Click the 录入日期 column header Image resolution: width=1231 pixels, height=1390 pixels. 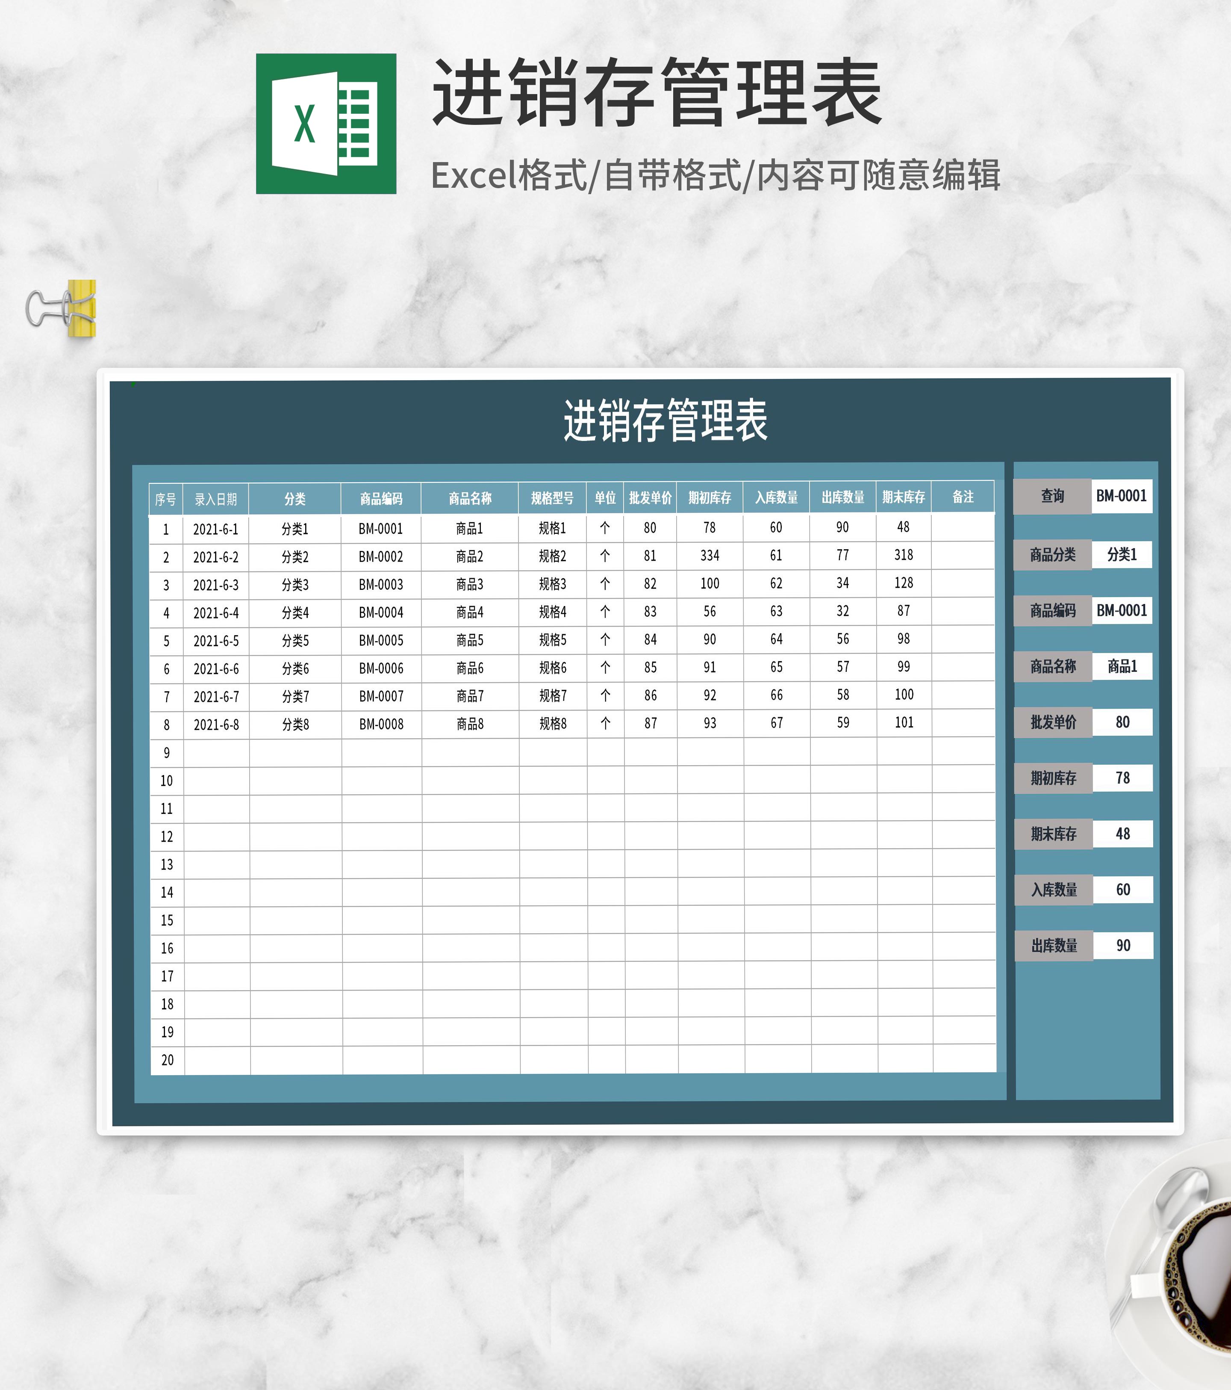click(x=217, y=498)
